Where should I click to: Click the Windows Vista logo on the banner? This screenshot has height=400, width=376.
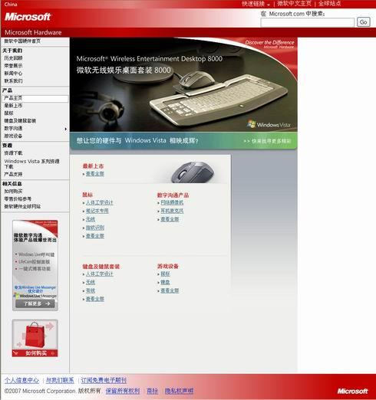[x=269, y=124]
